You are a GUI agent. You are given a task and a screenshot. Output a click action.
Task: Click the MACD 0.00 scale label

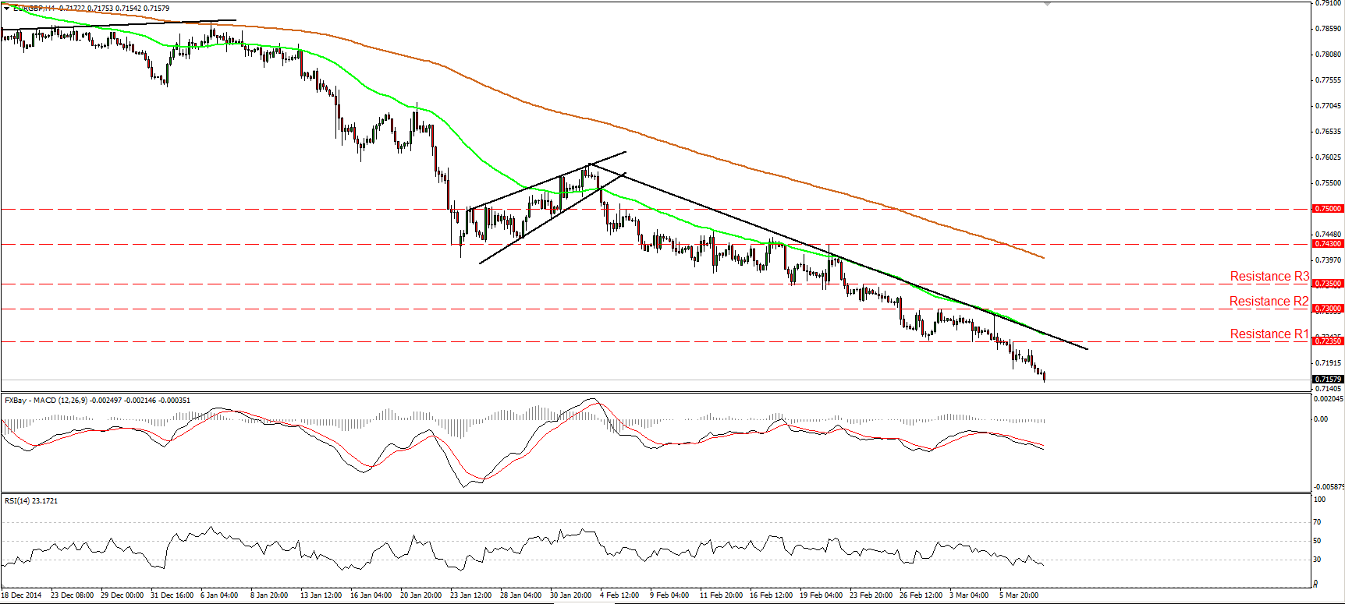1321,419
